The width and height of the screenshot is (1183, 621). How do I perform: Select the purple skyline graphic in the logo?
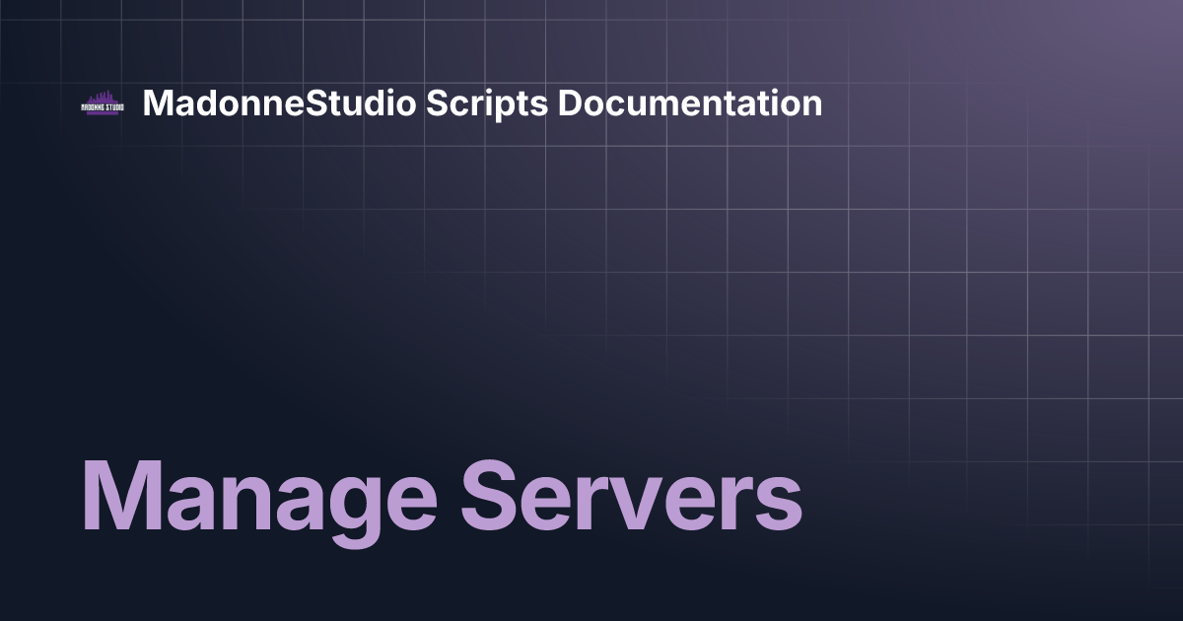pyautogui.click(x=103, y=97)
